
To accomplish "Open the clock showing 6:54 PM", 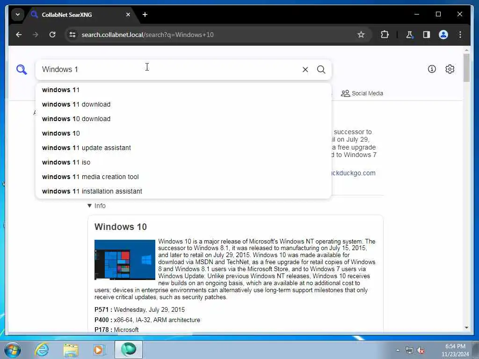I will click(x=455, y=350).
